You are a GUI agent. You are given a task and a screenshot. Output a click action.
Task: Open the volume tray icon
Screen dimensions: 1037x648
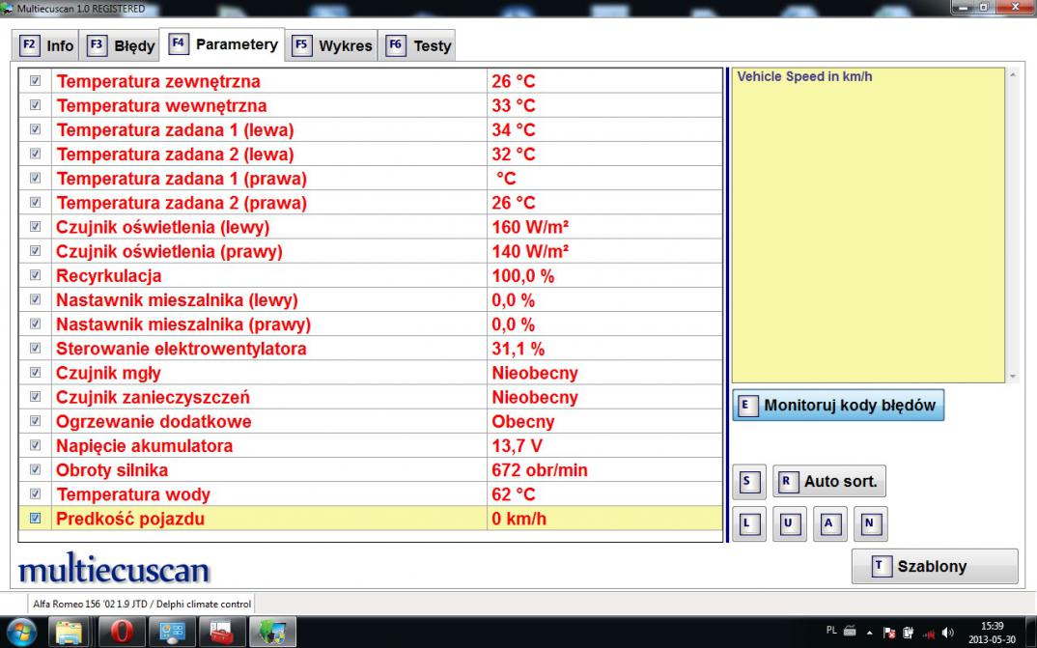point(948,633)
